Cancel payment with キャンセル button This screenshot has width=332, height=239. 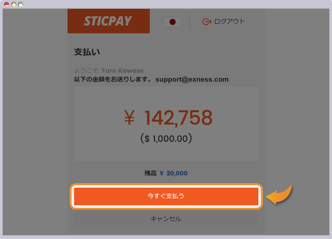click(166, 219)
